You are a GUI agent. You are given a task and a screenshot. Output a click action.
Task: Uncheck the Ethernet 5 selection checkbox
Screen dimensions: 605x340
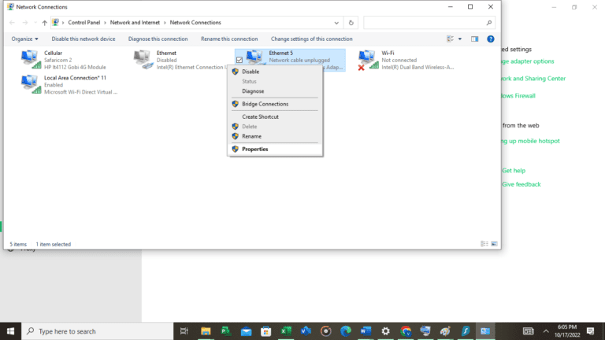tap(239, 60)
